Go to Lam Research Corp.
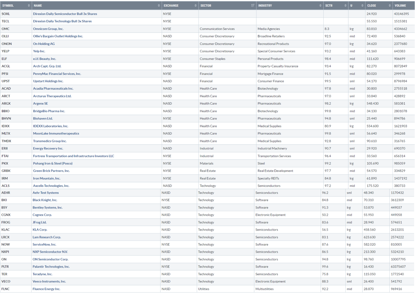The image size is (415, 294). pos(47,237)
